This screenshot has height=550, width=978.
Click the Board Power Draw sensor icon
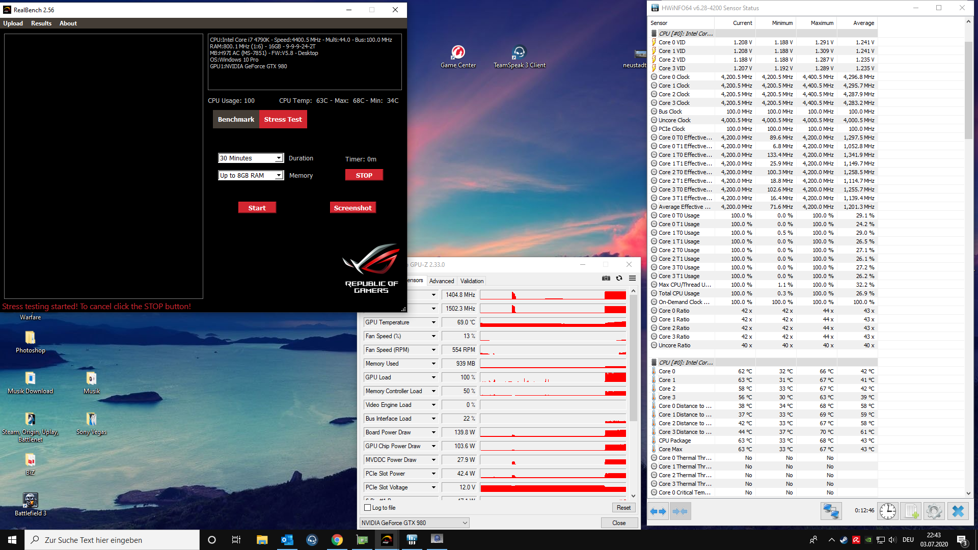pos(432,432)
